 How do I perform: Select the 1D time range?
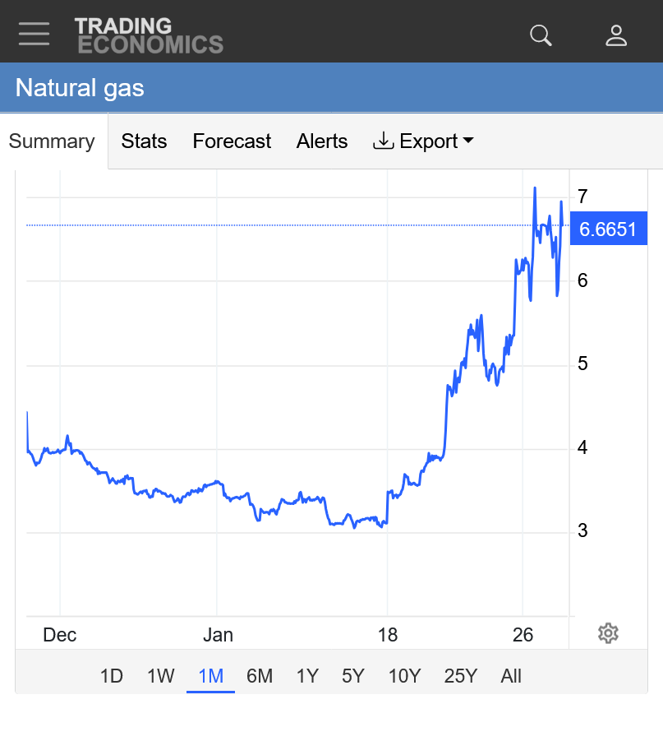tap(112, 676)
